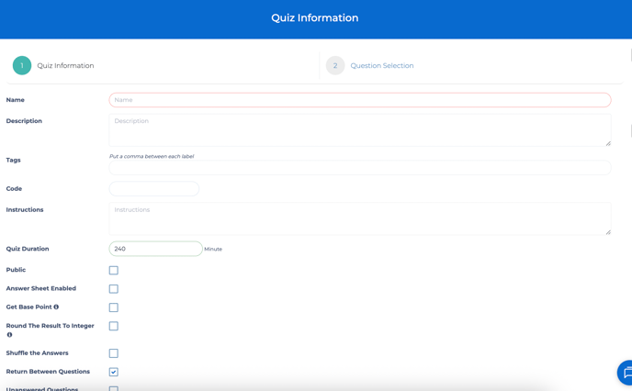The height and width of the screenshot is (391, 632).
Task: Focus the Description text area
Action: (359, 129)
